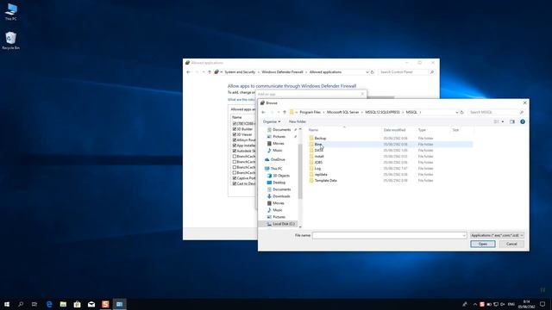Open Action Center notifications icon
Image resolution: width=552 pixels, height=310 pixels.
[x=543, y=304]
